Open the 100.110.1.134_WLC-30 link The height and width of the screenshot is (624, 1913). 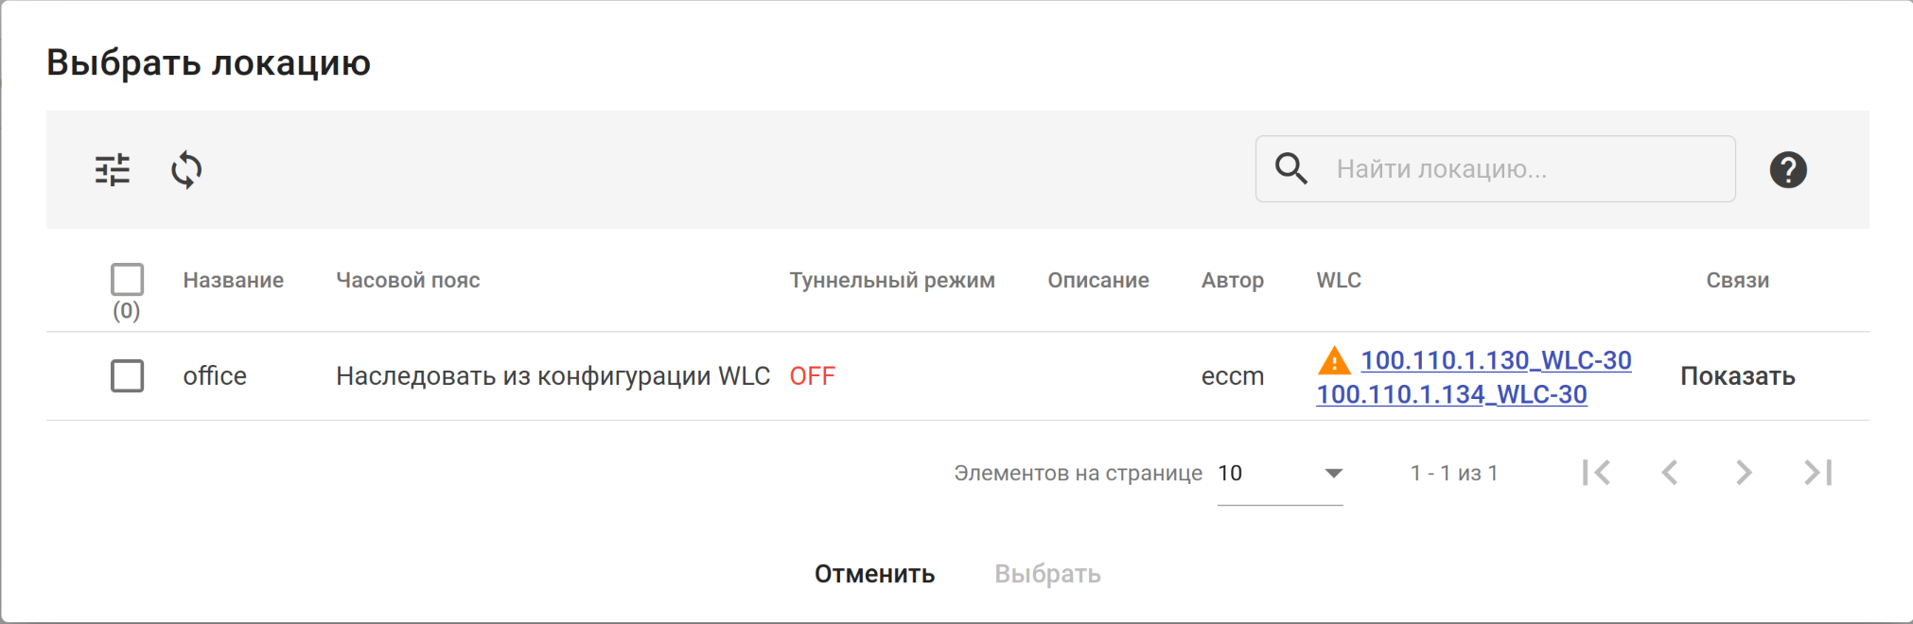click(x=1451, y=394)
